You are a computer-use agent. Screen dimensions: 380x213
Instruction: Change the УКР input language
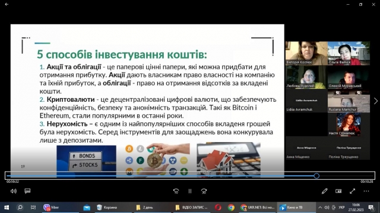[x=342, y=208]
